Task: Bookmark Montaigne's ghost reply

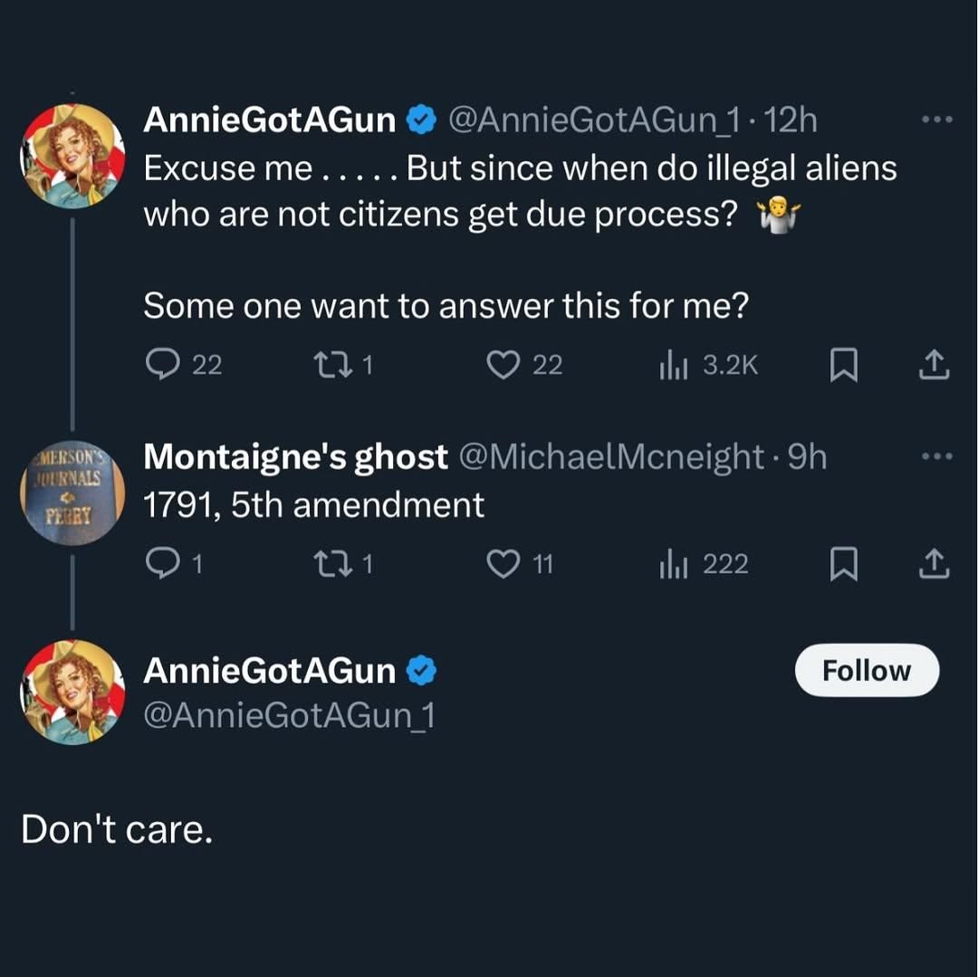Action: coord(844,564)
